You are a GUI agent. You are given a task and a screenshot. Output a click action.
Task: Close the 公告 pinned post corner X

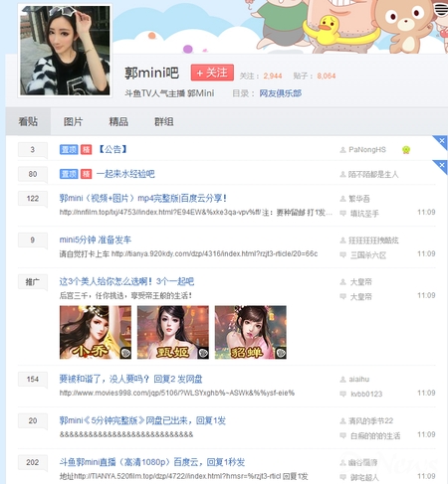click(x=442, y=141)
